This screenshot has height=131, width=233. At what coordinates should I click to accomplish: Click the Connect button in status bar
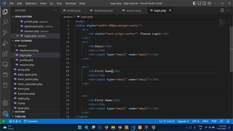pyautogui.click(x=31, y=121)
